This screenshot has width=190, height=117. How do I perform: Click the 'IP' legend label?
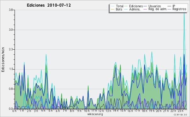174,6
